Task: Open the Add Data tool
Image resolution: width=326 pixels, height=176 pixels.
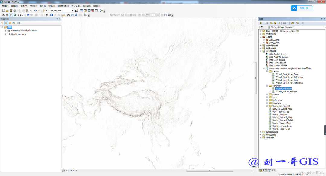Action: 44,10
